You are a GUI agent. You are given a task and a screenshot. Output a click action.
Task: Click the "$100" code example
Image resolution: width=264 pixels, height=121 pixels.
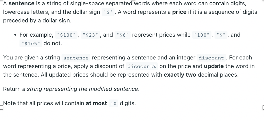[x=66, y=35]
